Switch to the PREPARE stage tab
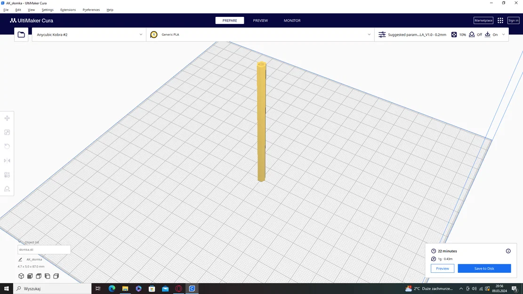 (229, 20)
